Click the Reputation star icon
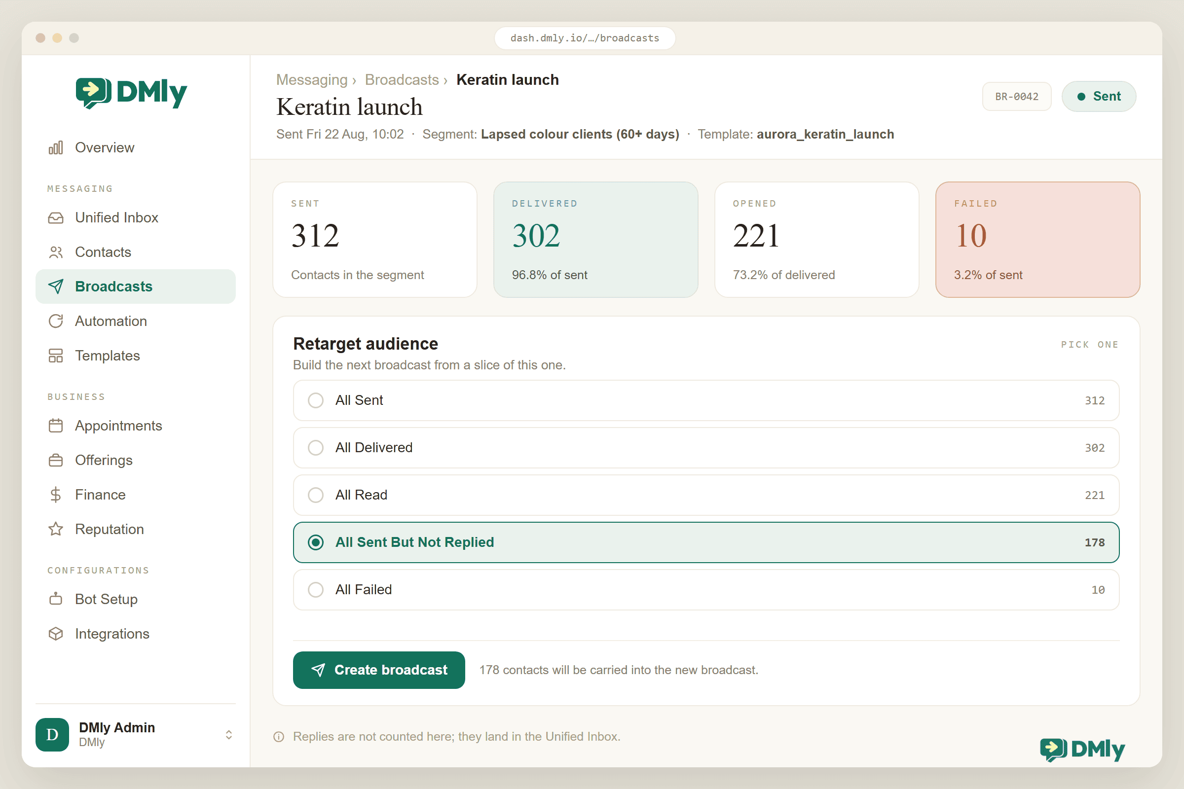 coord(56,529)
